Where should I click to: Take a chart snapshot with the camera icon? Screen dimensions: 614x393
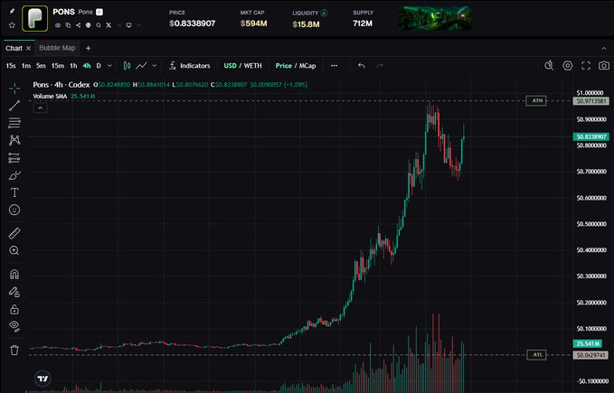pyautogui.click(x=604, y=66)
